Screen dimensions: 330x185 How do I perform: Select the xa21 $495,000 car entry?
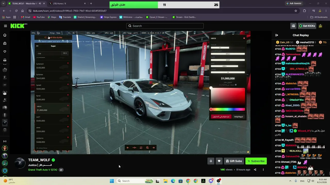(x=53, y=119)
